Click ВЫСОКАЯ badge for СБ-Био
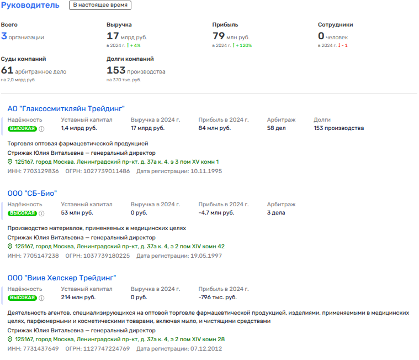The height and width of the screenshot is (360, 419). [x=22, y=213]
